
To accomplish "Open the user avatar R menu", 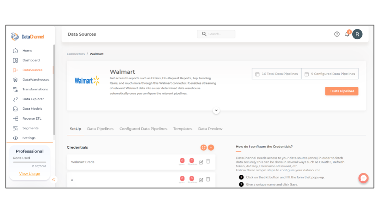I will coord(357,34).
